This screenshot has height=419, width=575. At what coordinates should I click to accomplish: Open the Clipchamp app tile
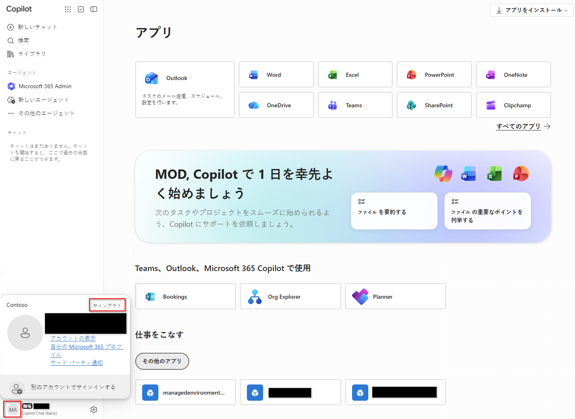(513, 105)
